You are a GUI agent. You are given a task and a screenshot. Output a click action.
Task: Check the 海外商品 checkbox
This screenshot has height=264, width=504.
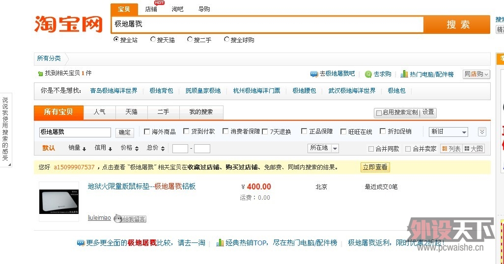point(146,132)
